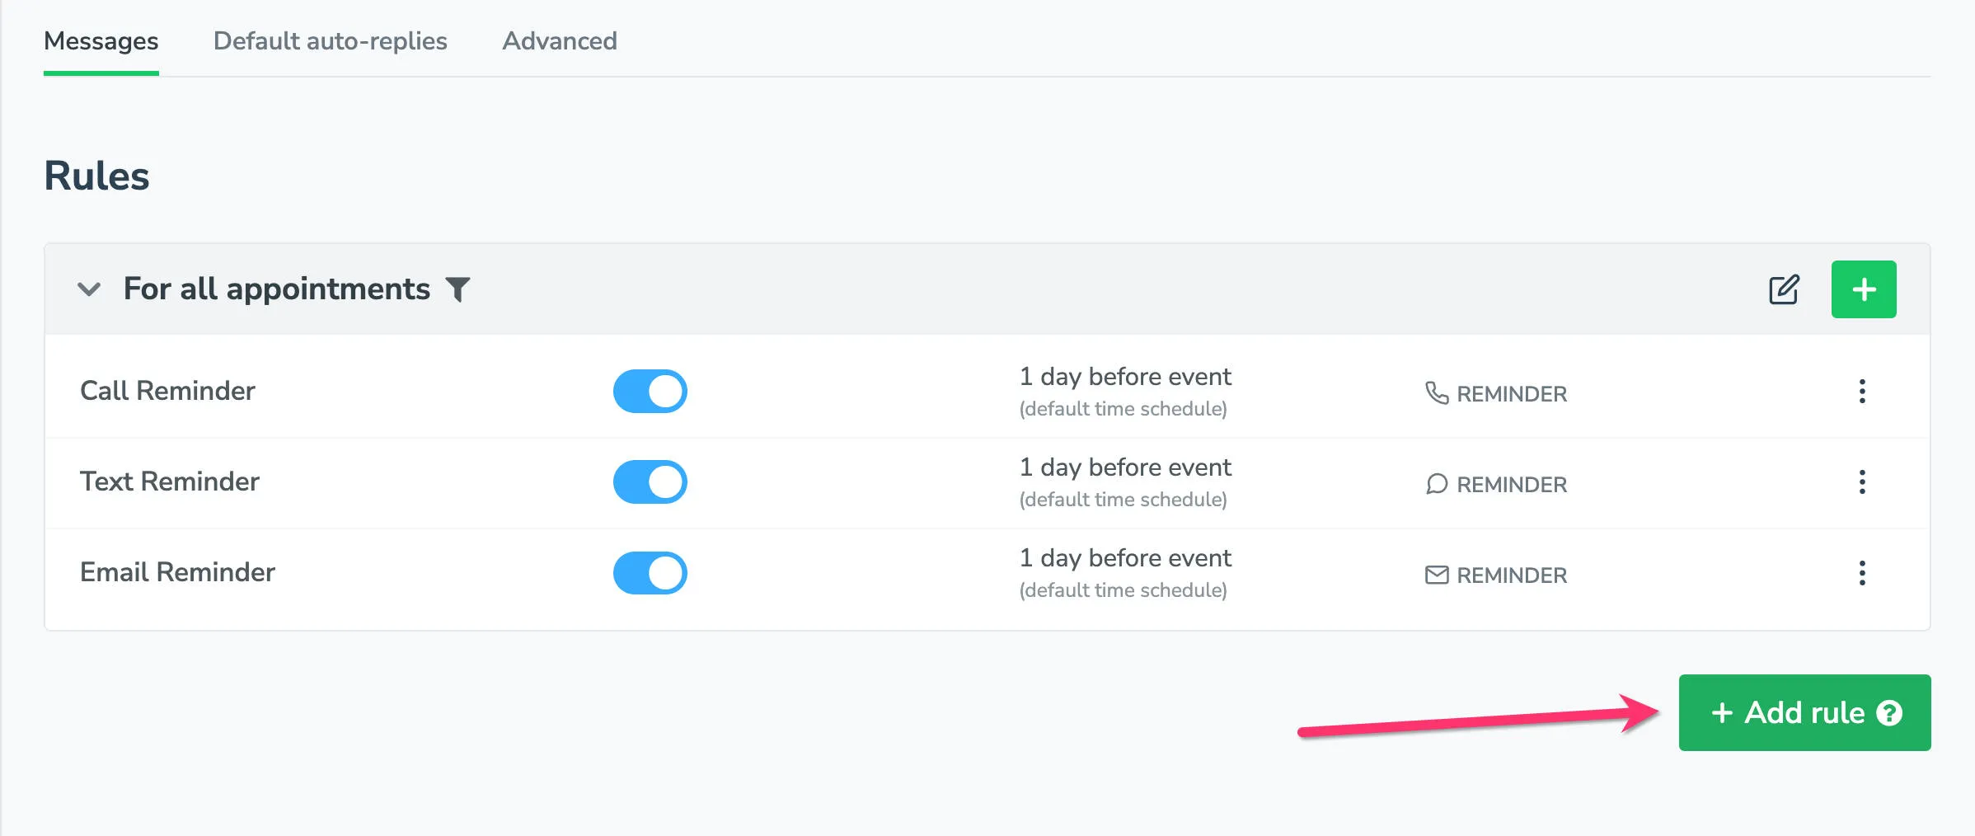The height and width of the screenshot is (836, 1975).
Task: Disable the Call Reminder toggle
Action: pyautogui.click(x=650, y=391)
